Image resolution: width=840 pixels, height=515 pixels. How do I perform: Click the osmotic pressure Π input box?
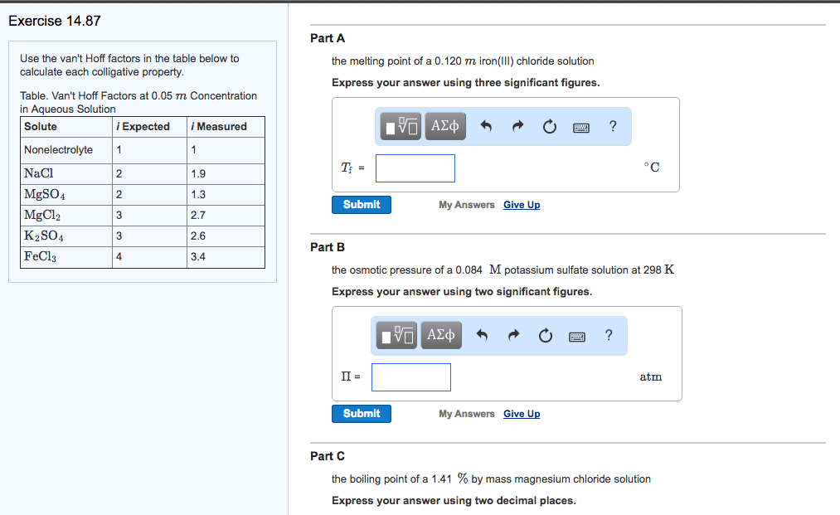click(x=410, y=377)
